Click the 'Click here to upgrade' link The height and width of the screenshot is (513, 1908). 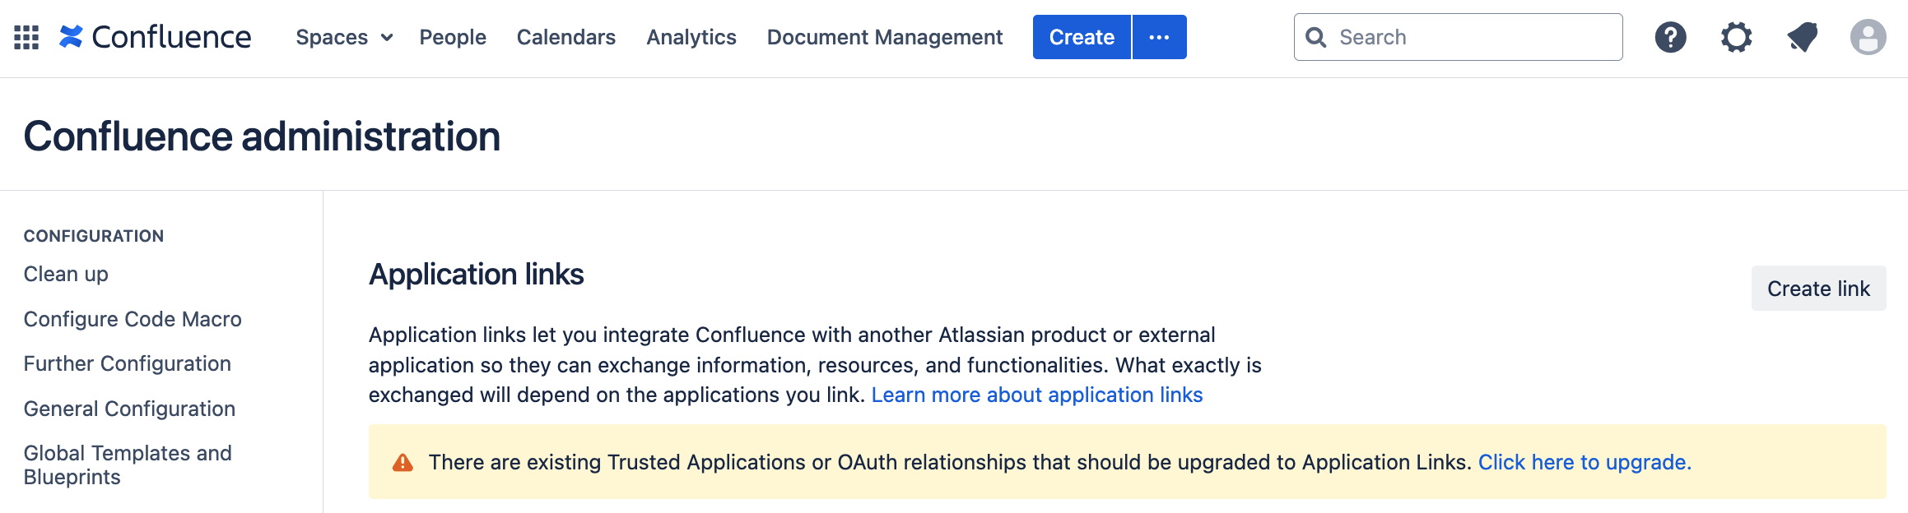(x=1585, y=462)
